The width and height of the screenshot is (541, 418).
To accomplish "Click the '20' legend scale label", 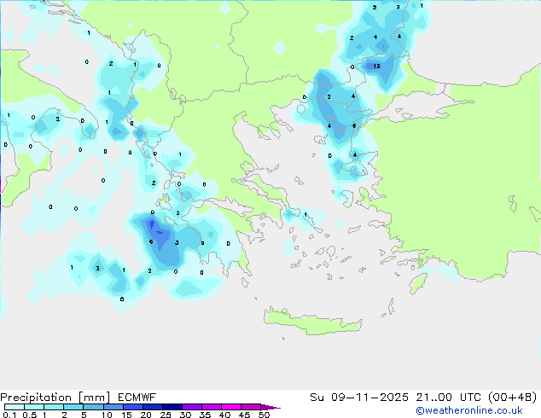I will point(146,415).
